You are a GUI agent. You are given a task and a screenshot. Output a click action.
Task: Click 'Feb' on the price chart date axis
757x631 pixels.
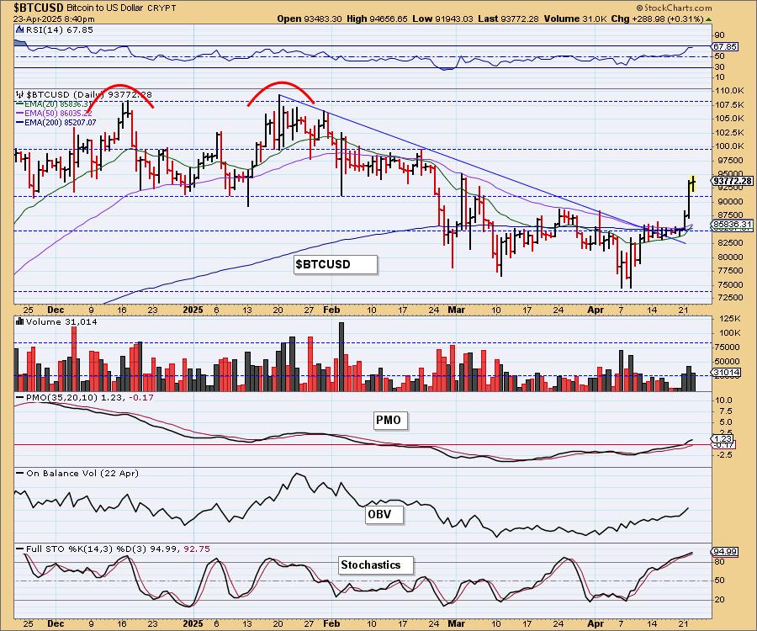[331, 310]
